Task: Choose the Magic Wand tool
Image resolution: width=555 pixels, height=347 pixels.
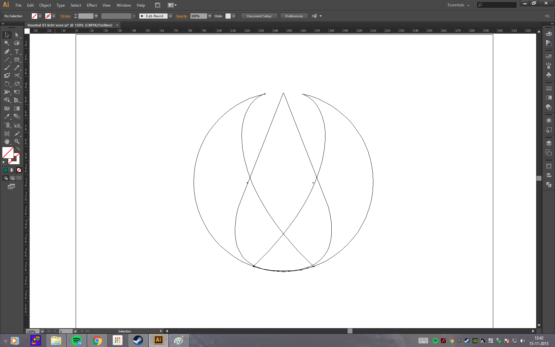Action: click(x=7, y=43)
